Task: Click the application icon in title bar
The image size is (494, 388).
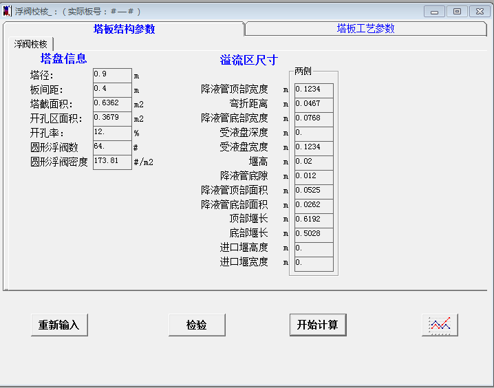Action: coord(7,11)
